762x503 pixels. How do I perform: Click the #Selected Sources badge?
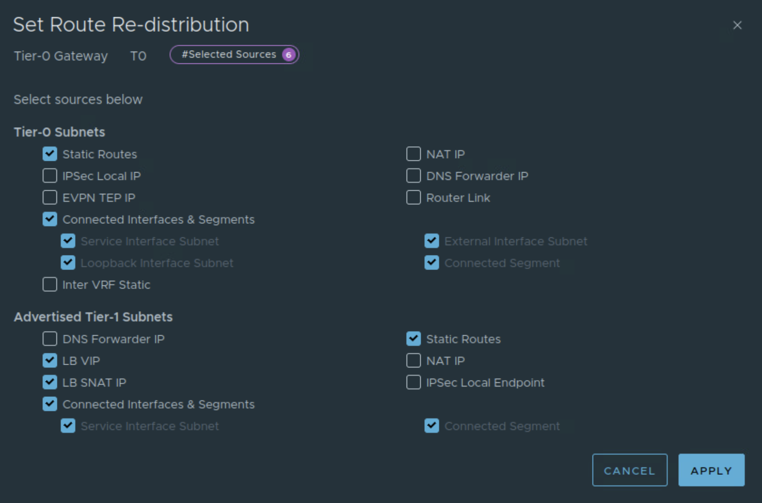click(234, 55)
